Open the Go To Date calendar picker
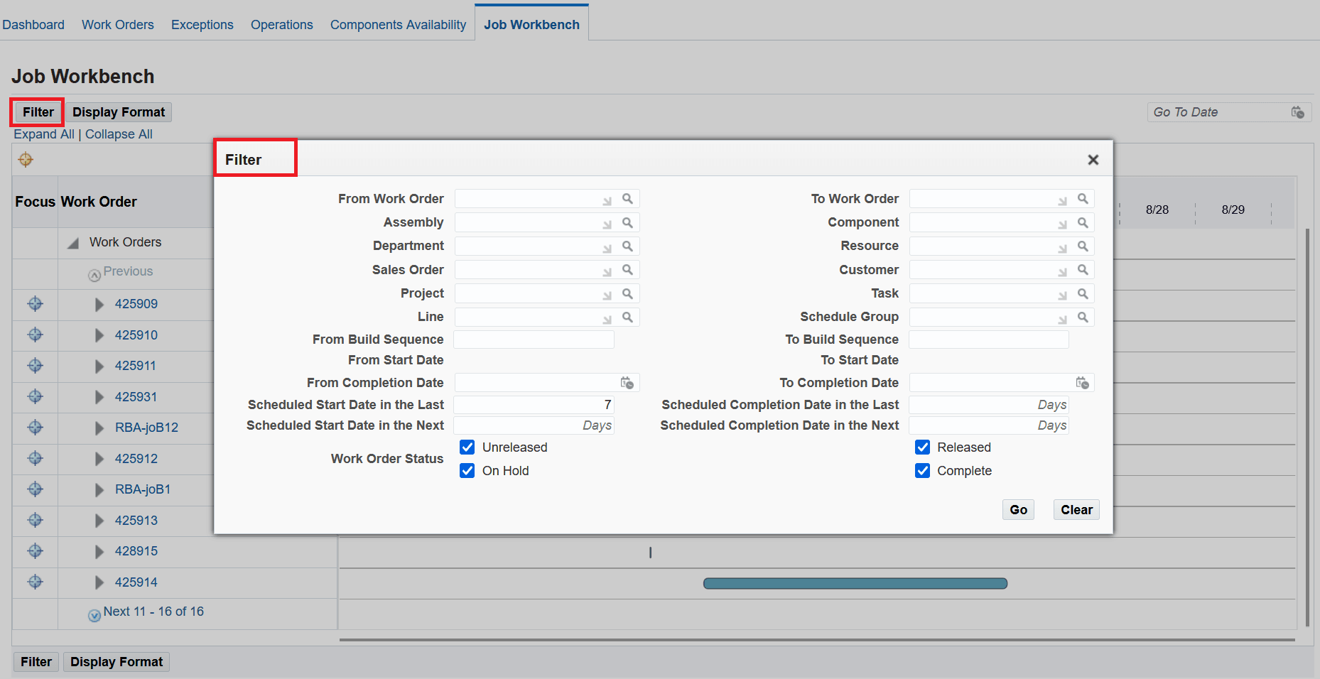 click(x=1297, y=112)
